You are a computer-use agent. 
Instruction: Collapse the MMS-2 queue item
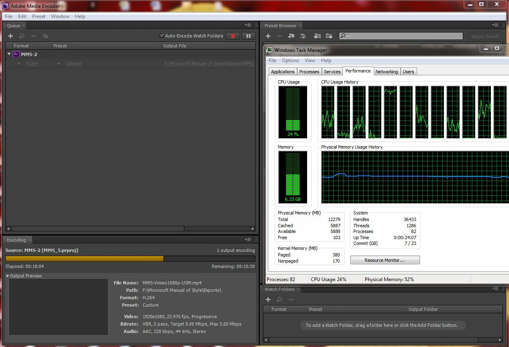pyautogui.click(x=9, y=54)
